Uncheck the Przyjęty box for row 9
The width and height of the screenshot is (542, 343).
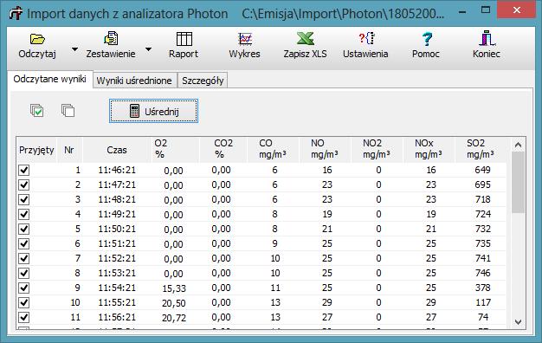pyautogui.click(x=24, y=288)
